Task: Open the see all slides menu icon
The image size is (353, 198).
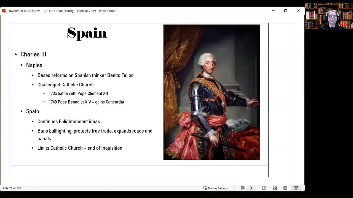Action: click(243, 188)
